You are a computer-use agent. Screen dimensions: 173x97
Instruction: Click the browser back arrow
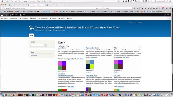pos(2,8)
